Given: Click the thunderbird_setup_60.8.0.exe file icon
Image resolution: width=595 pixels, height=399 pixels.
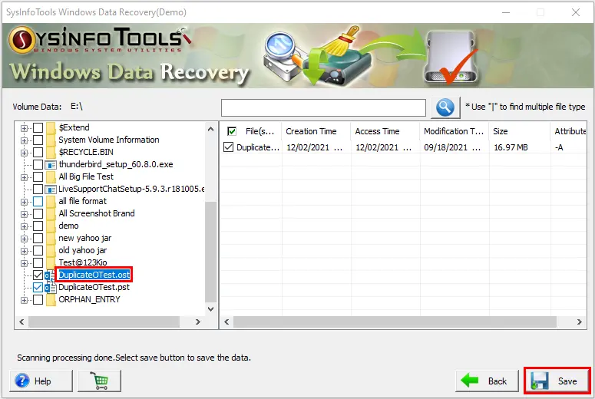Looking at the screenshot, I should point(51,165).
